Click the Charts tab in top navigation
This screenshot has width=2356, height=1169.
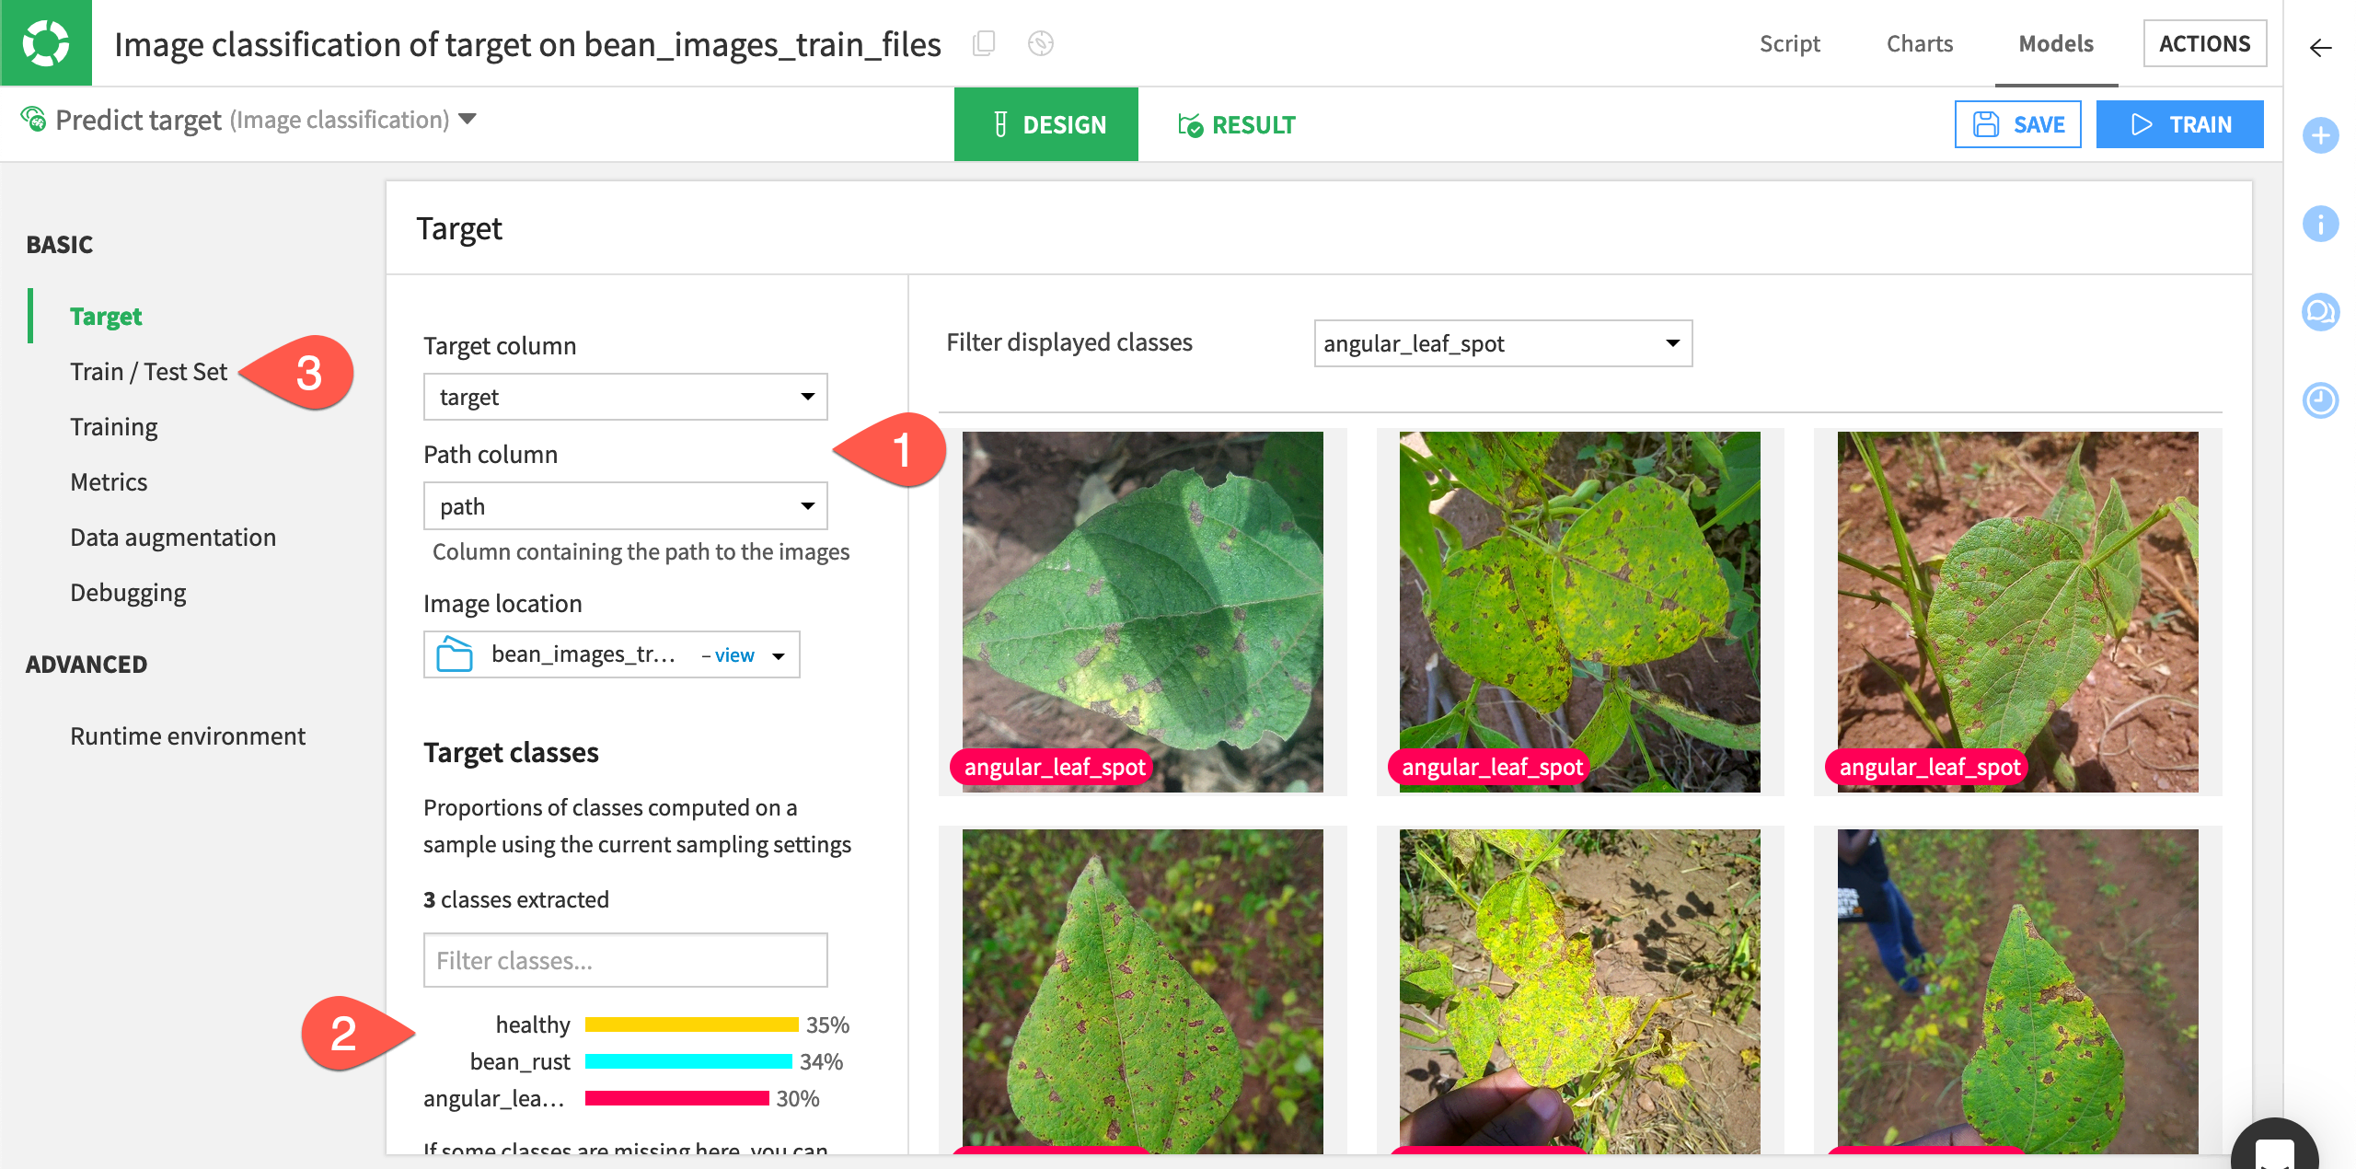pos(1921,43)
